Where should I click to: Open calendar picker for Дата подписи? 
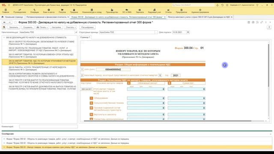tap(188, 33)
